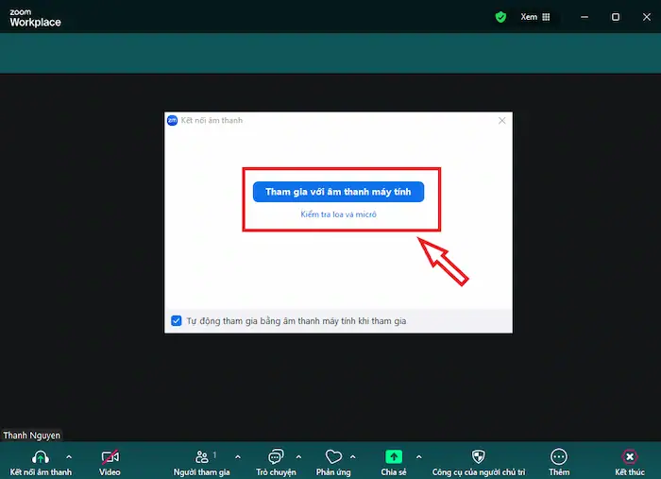Expand the arrow next to Trò chuyện
Image resolution: width=661 pixels, height=479 pixels.
(x=299, y=456)
